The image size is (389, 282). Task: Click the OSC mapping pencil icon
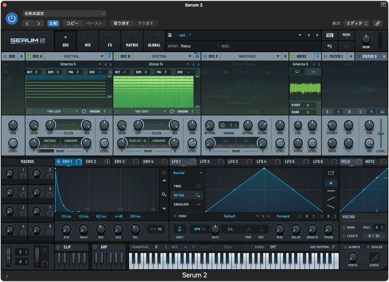click(333, 247)
